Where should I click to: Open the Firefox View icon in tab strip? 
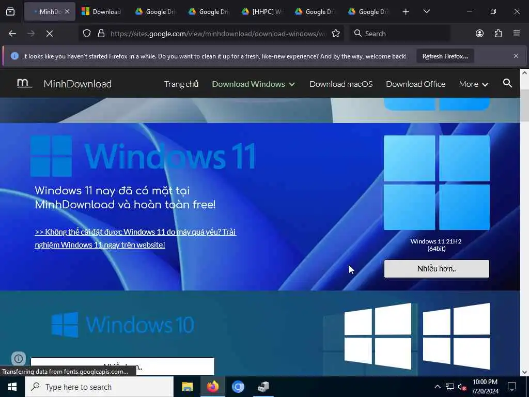(10, 11)
